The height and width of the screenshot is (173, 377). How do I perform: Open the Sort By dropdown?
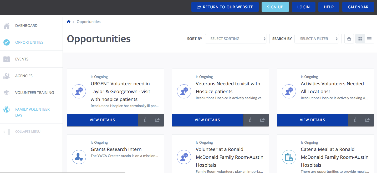[x=236, y=39]
